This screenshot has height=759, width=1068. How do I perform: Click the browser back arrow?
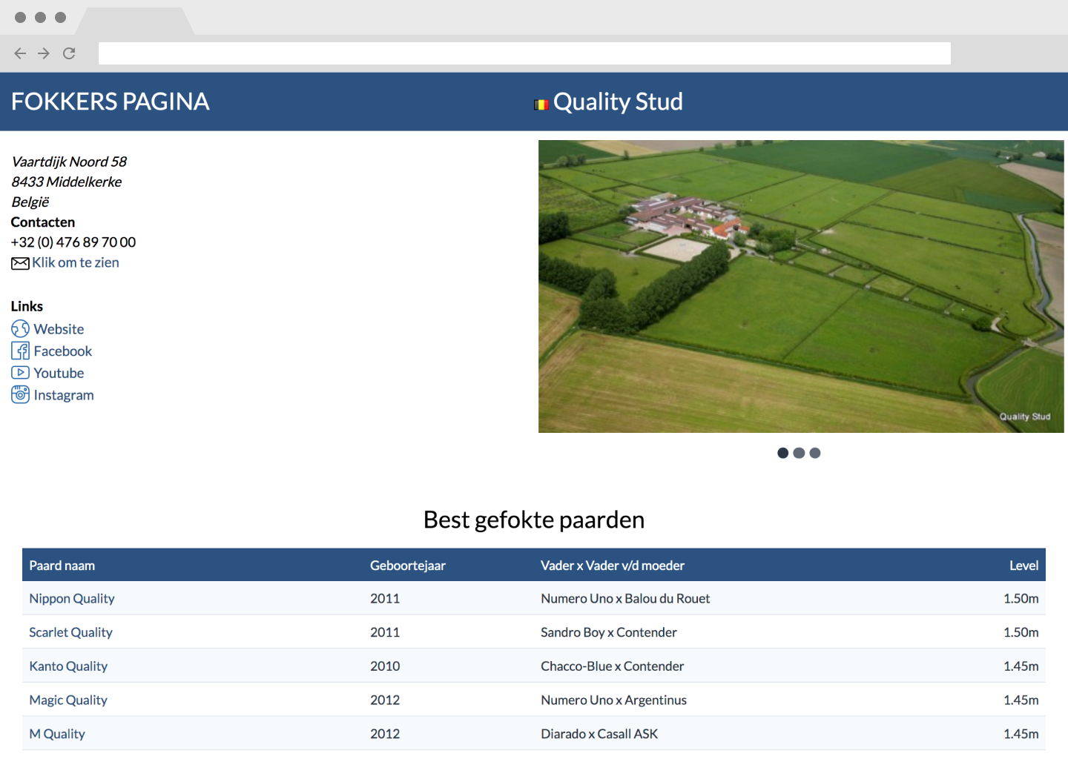click(20, 53)
